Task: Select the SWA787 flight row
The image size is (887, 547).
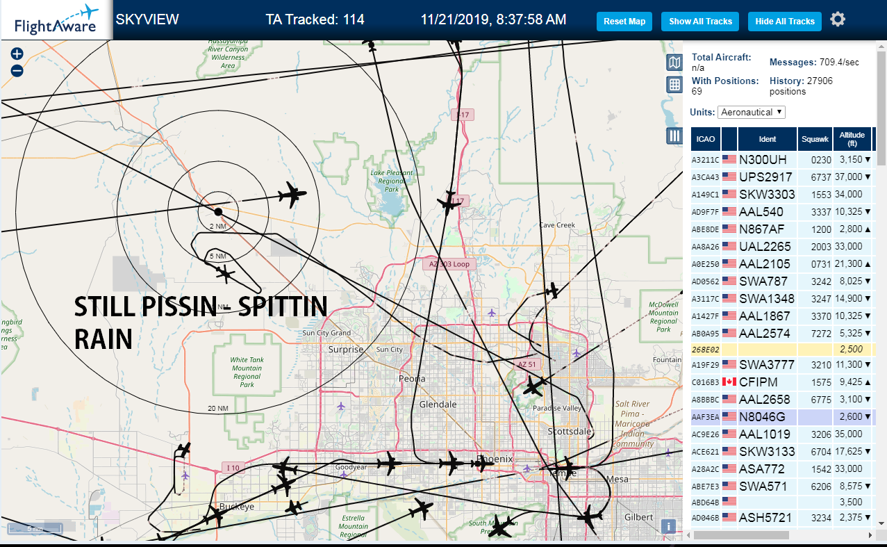Action: [x=783, y=281]
